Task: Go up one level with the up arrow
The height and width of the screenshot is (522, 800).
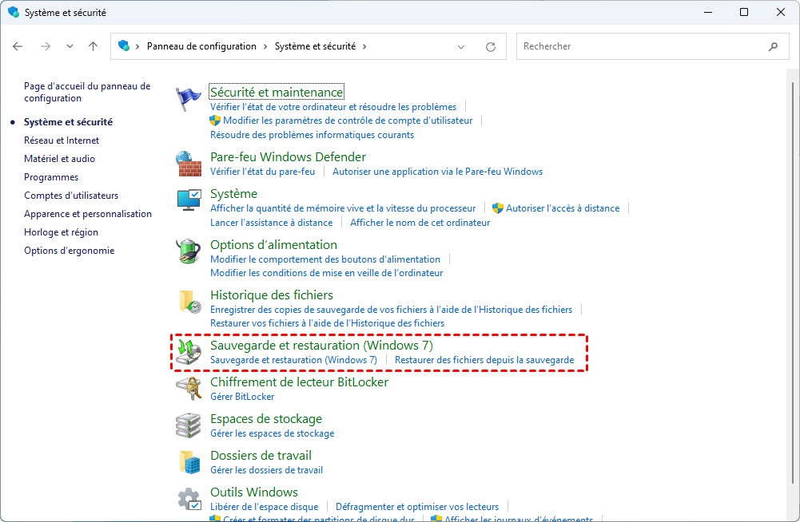Action: tap(93, 46)
